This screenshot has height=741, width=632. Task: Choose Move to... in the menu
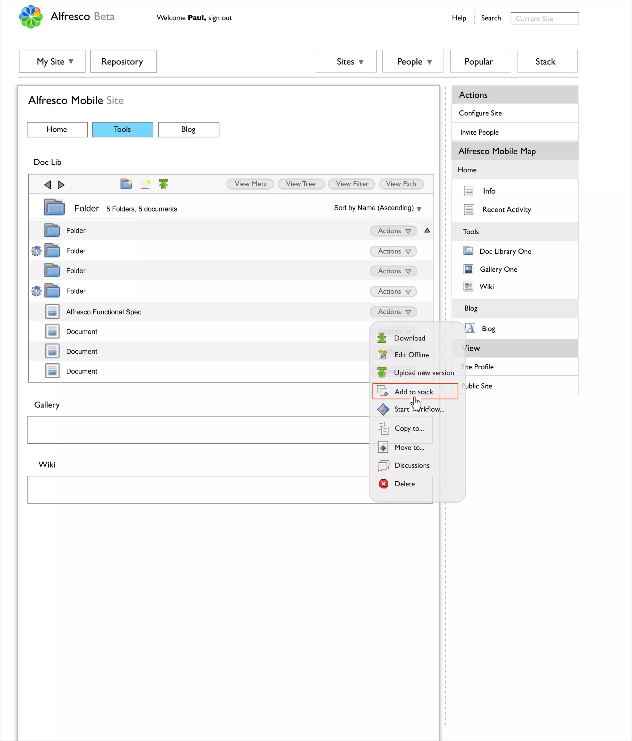[410, 447]
